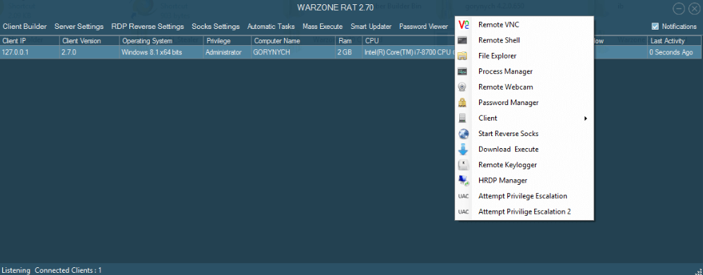The height and width of the screenshot is (275, 703).
Task: Click the Administrator privilege cell
Action: tap(228, 52)
